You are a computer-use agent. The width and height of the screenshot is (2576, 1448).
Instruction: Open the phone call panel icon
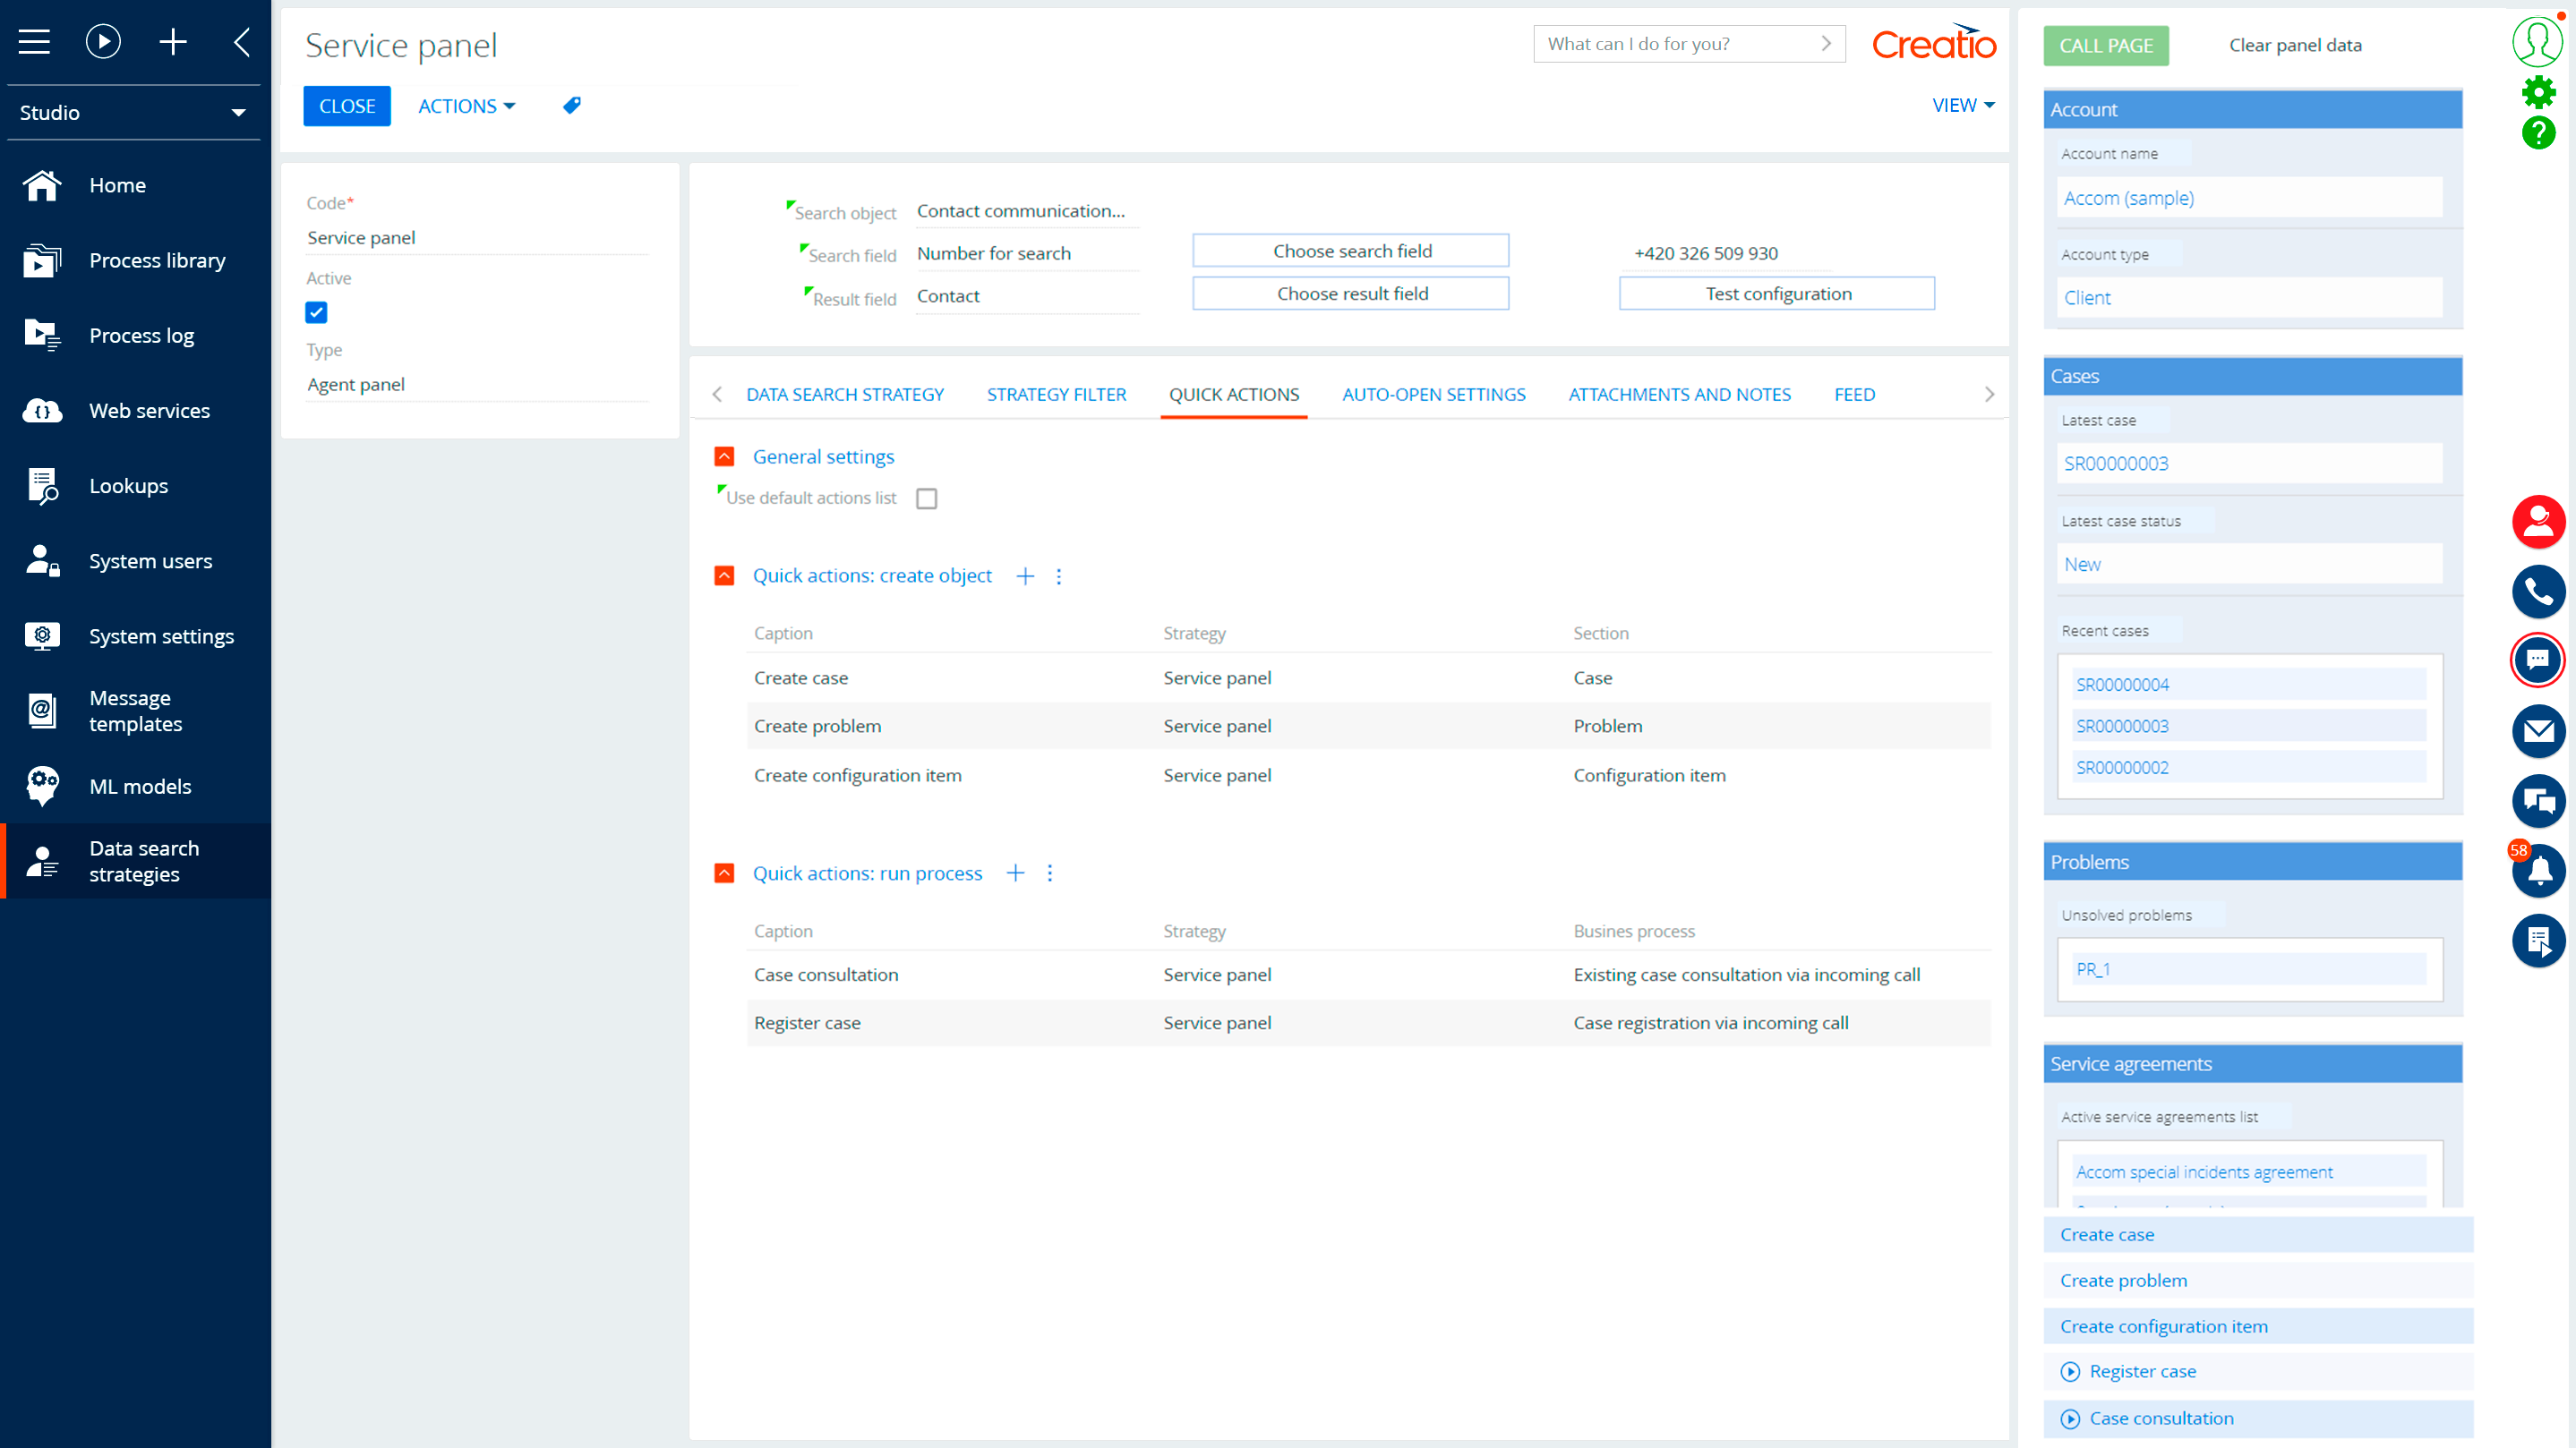(2538, 592)
